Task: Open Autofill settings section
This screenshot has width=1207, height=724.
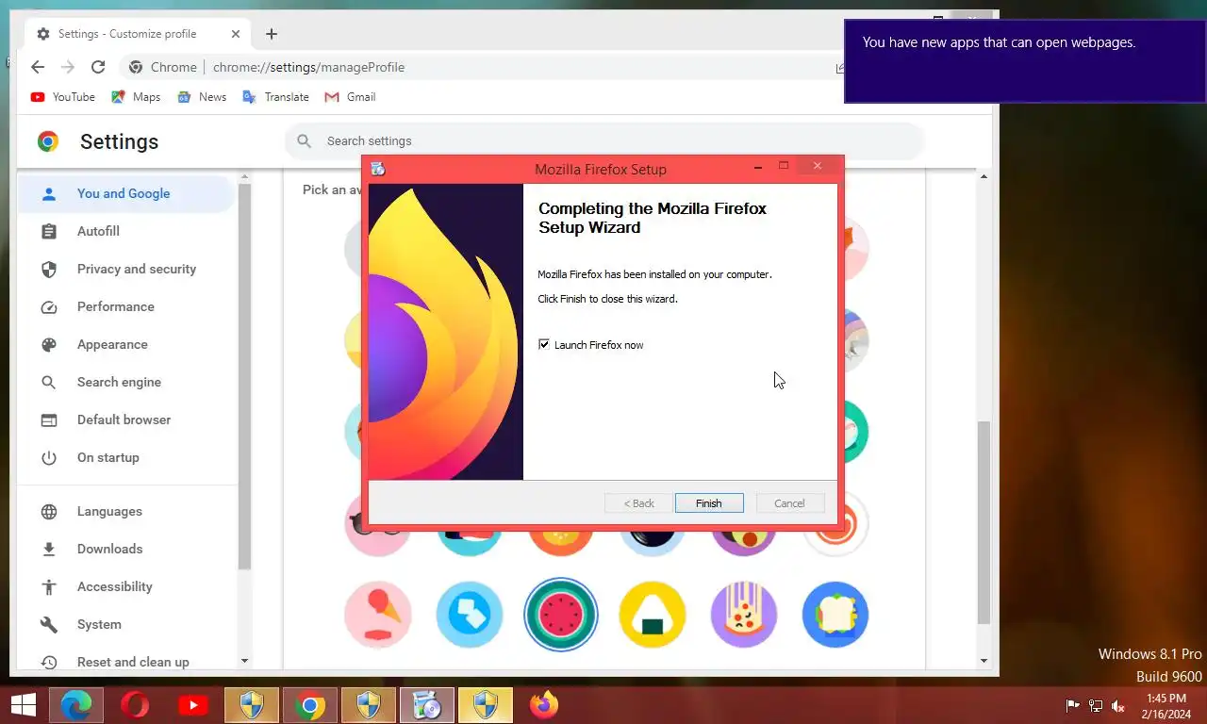Action: (x=126, y=231)
